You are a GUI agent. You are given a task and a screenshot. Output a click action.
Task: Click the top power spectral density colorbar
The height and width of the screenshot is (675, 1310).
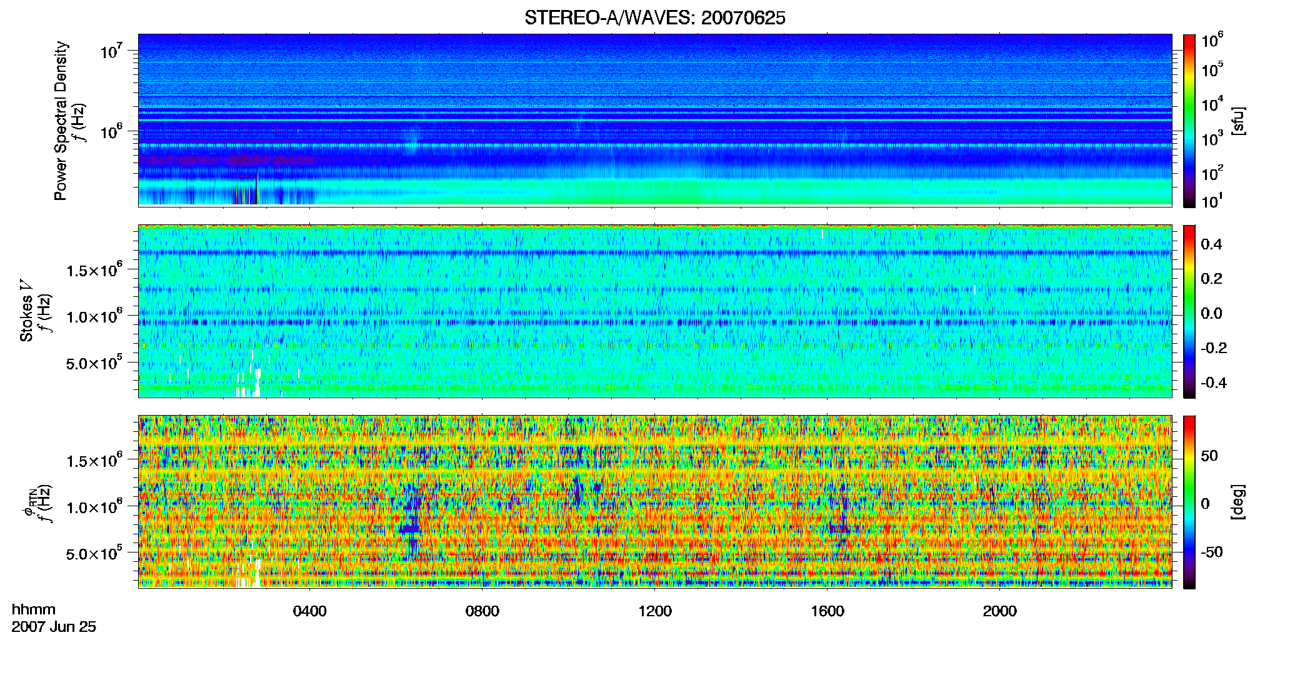[1189, 121]
